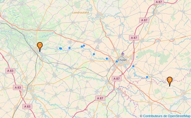Image resolution: width=191 pixels, height=118 pixels.
Task: Click the Landrautière place label
Action: click(81, 13)
